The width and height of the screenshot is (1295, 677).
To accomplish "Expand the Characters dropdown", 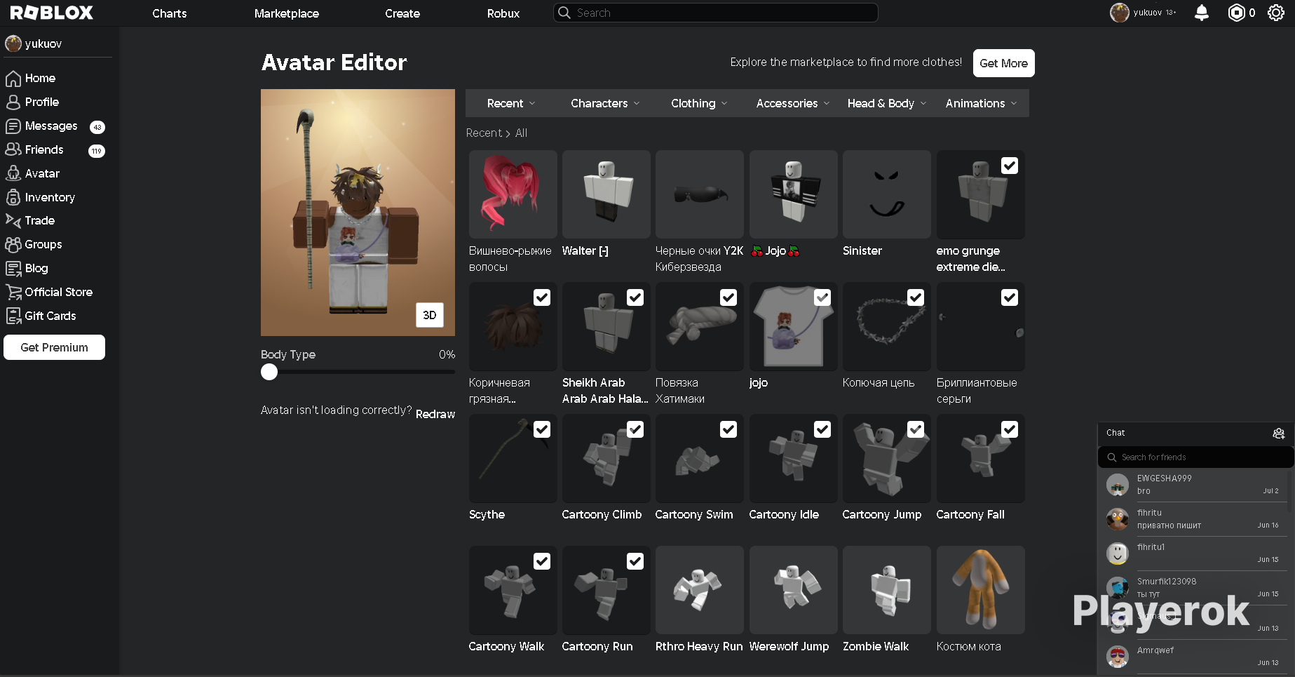I will point(605,103).
